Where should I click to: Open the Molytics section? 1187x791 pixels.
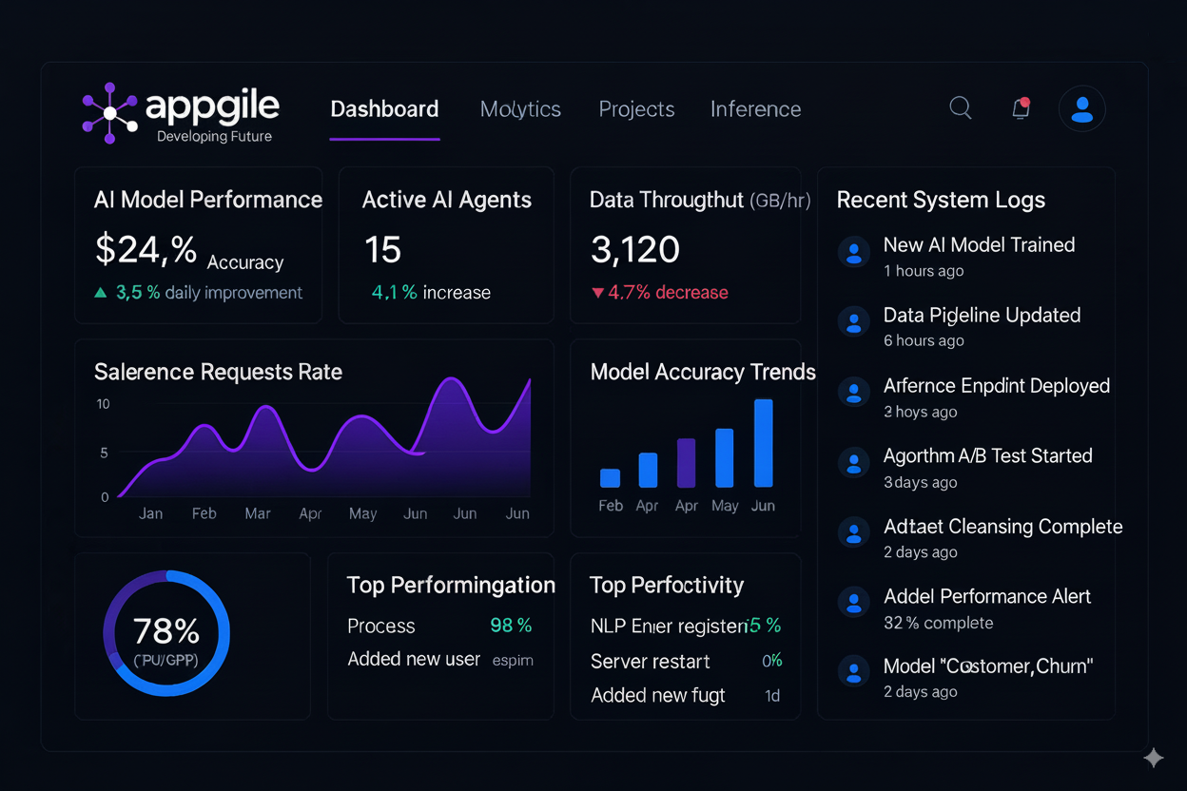(x=520, y=108)
